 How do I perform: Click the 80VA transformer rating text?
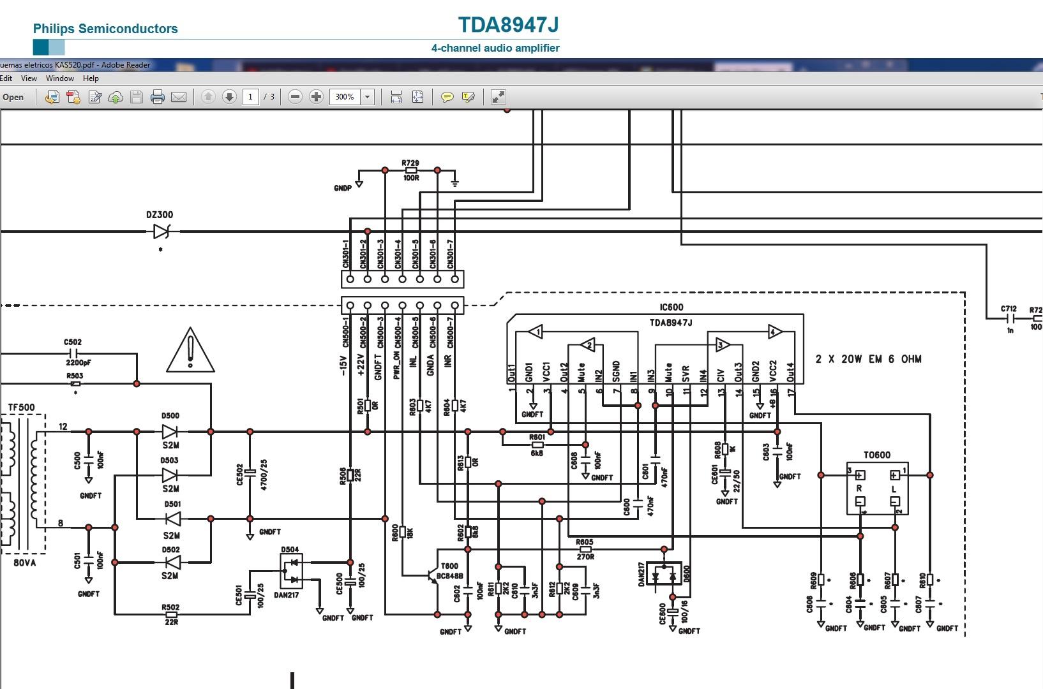click(x=24, y=563)
